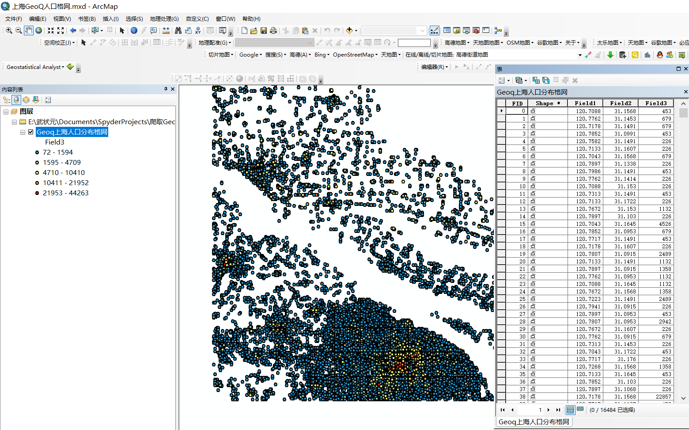Toggle the Editor toolbar icon
Viewport: 689px width, 430px height.
point(435,30)
